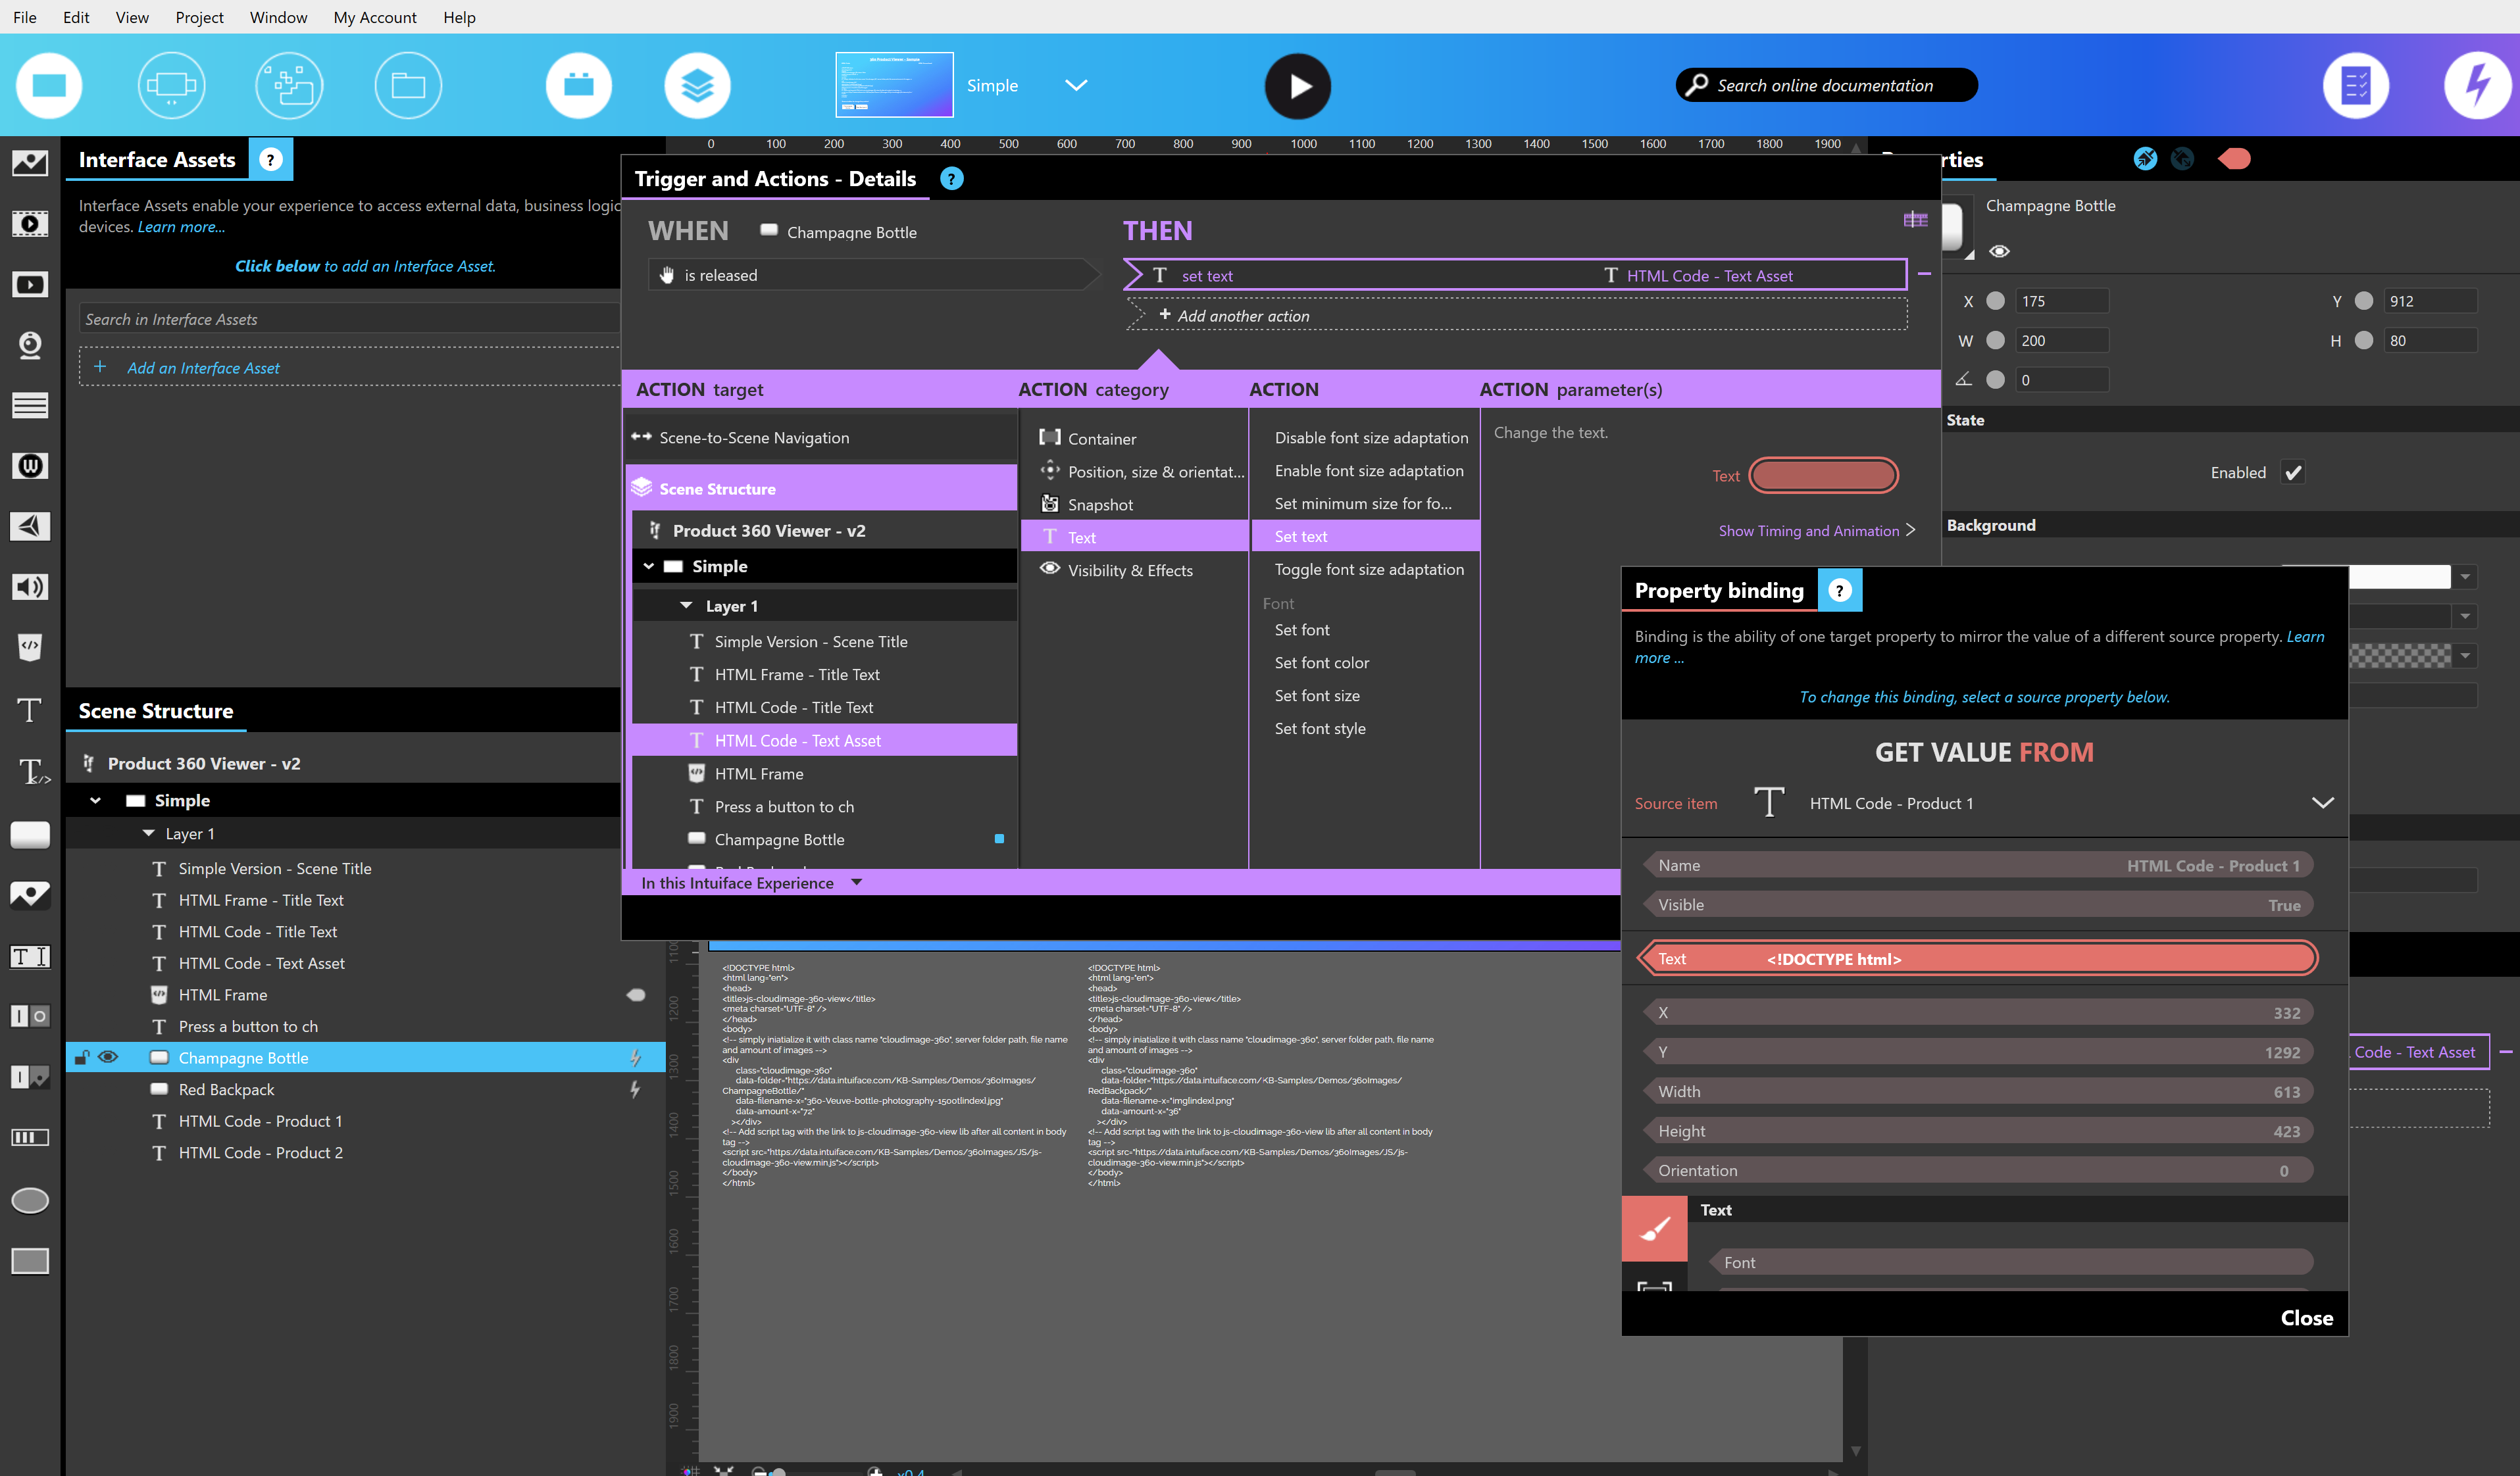2520x1476 pixels.
Task: Toggle binding circle next to W property
Action: click(x=1995, y=340)
